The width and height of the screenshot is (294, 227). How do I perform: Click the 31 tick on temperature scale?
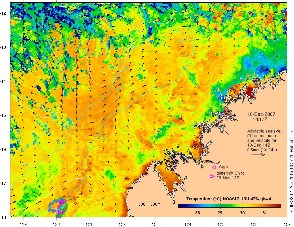click(264, 213)
